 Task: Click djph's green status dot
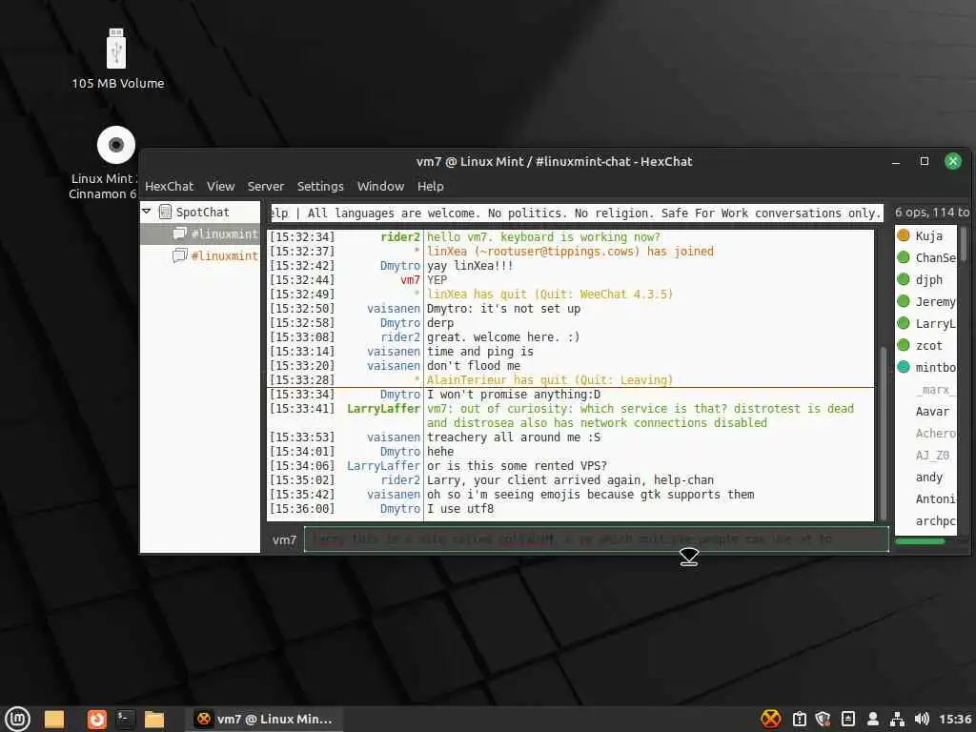point(904,279)
